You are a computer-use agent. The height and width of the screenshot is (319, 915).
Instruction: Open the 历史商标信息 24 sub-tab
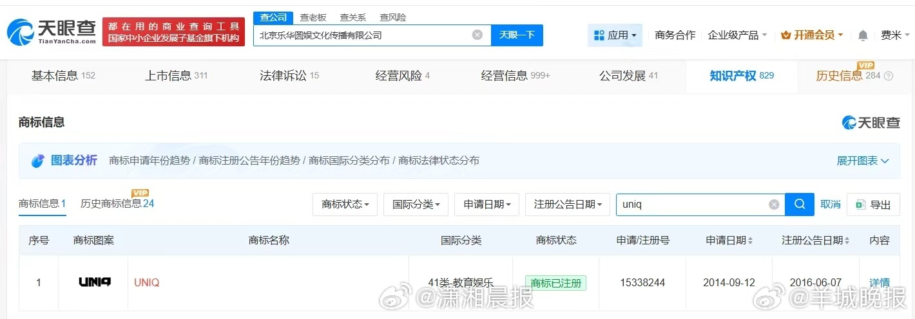117,204
